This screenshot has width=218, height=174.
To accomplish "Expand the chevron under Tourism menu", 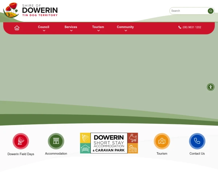I will pos(98,30).
